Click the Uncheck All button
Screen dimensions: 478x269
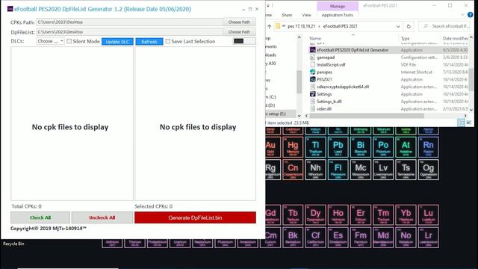102,217
